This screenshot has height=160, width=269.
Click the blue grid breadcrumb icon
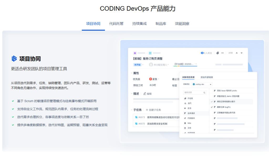[x=150, y=53]
